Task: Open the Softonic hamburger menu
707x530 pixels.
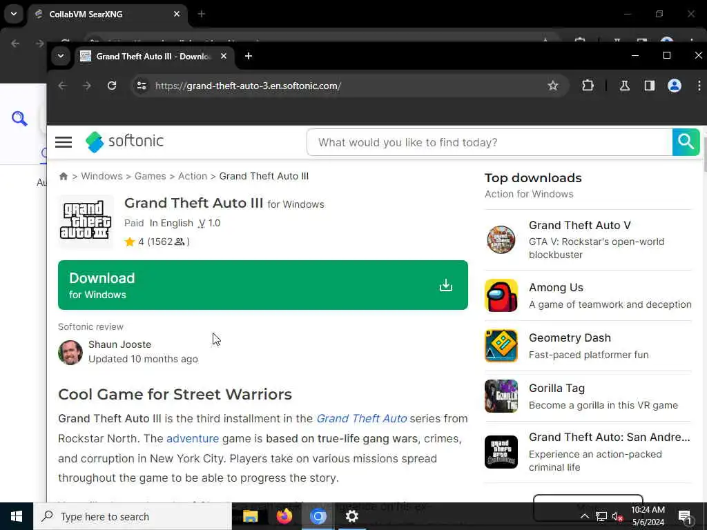Action: coord(64,142)
